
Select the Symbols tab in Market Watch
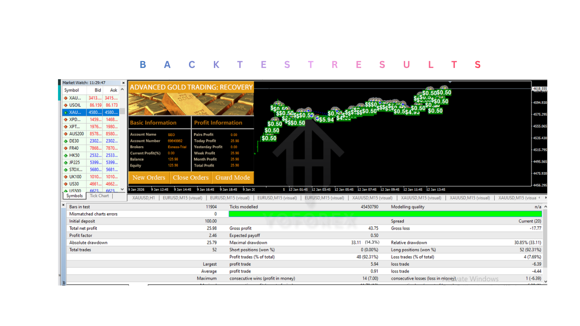(74, 196)
